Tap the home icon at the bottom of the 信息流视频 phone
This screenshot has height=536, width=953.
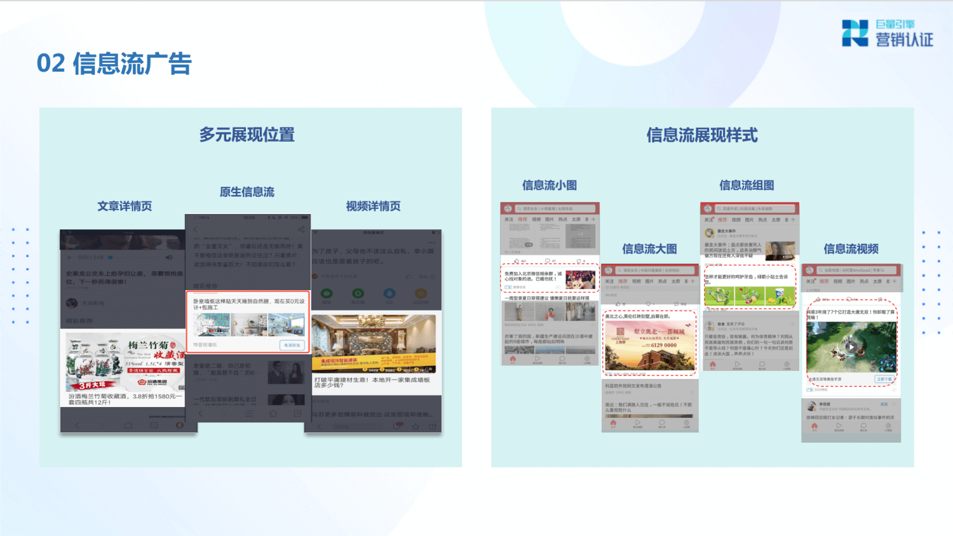click(814, 427)
